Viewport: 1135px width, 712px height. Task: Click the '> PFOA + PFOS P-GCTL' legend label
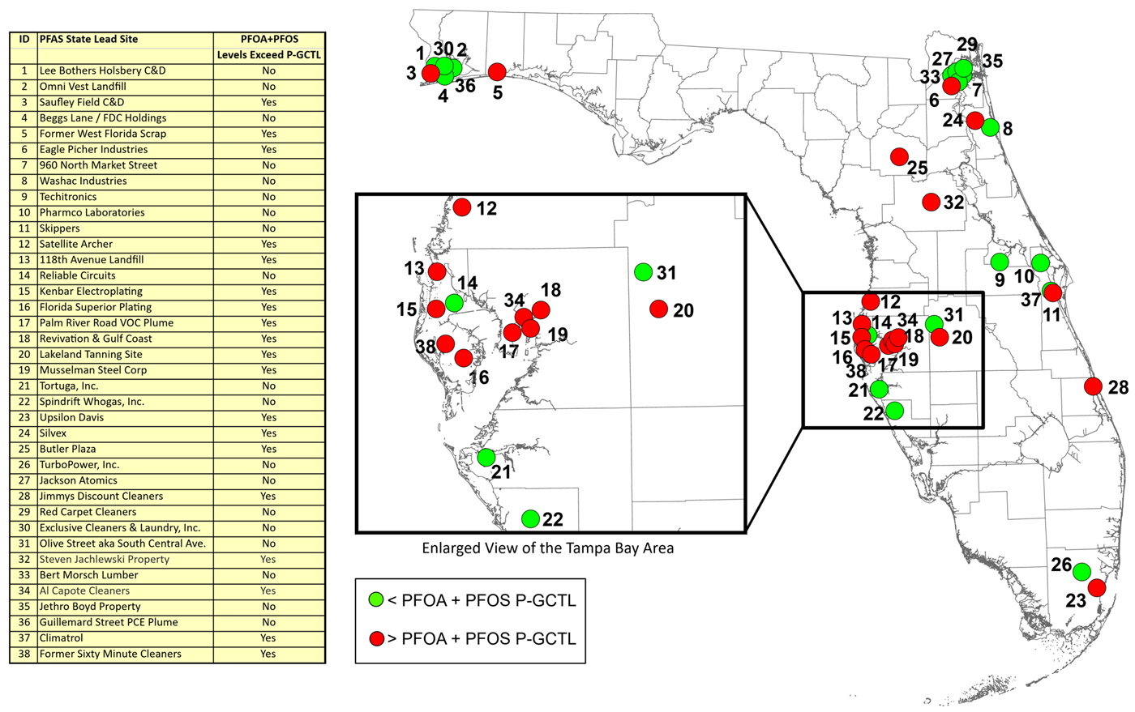tap(482, 639)
